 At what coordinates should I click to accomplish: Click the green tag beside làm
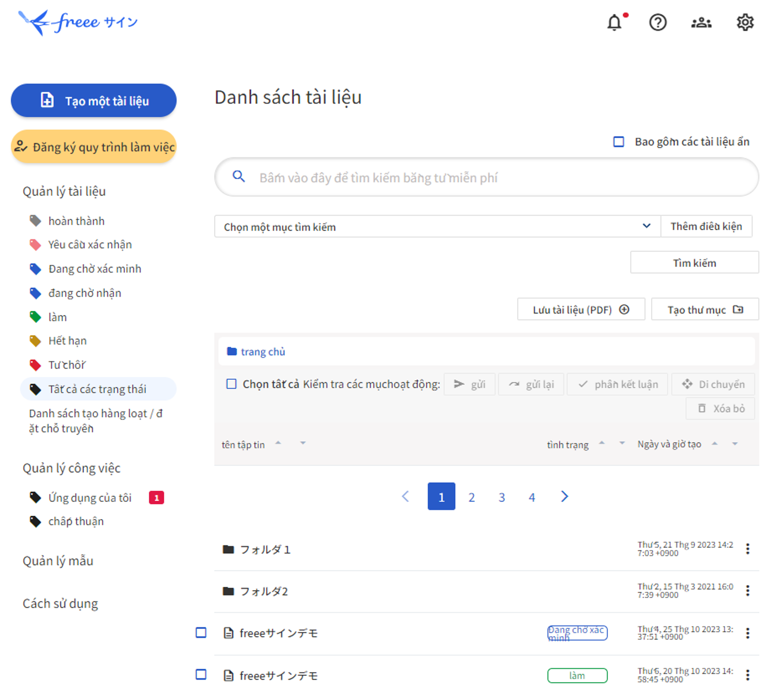pos(35,317)
